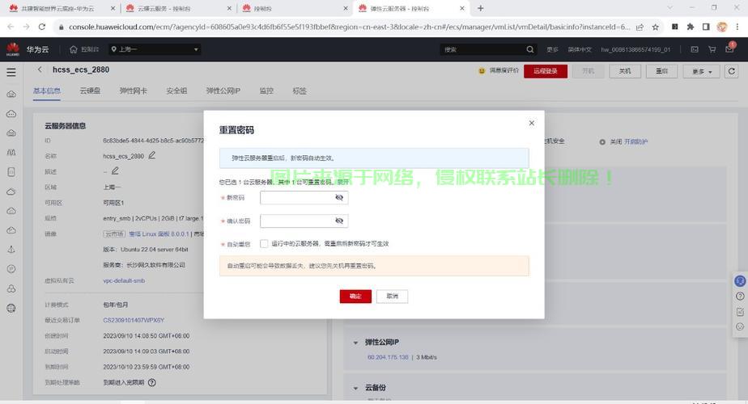Switch to the cloud disk tab
Viewport: 748px width, 404px height.
pos(90,90)
